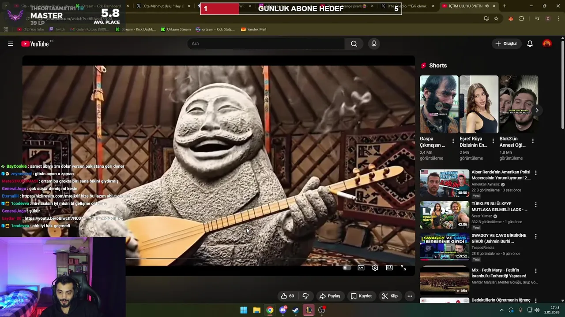This screenshot has height=317, width=565.
Task: Toggle theater mode in the video player
Action: [389, 268]
